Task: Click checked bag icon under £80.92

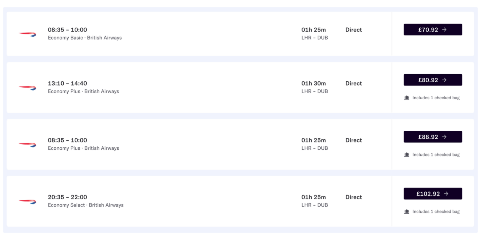Action: tap(407, 98)
